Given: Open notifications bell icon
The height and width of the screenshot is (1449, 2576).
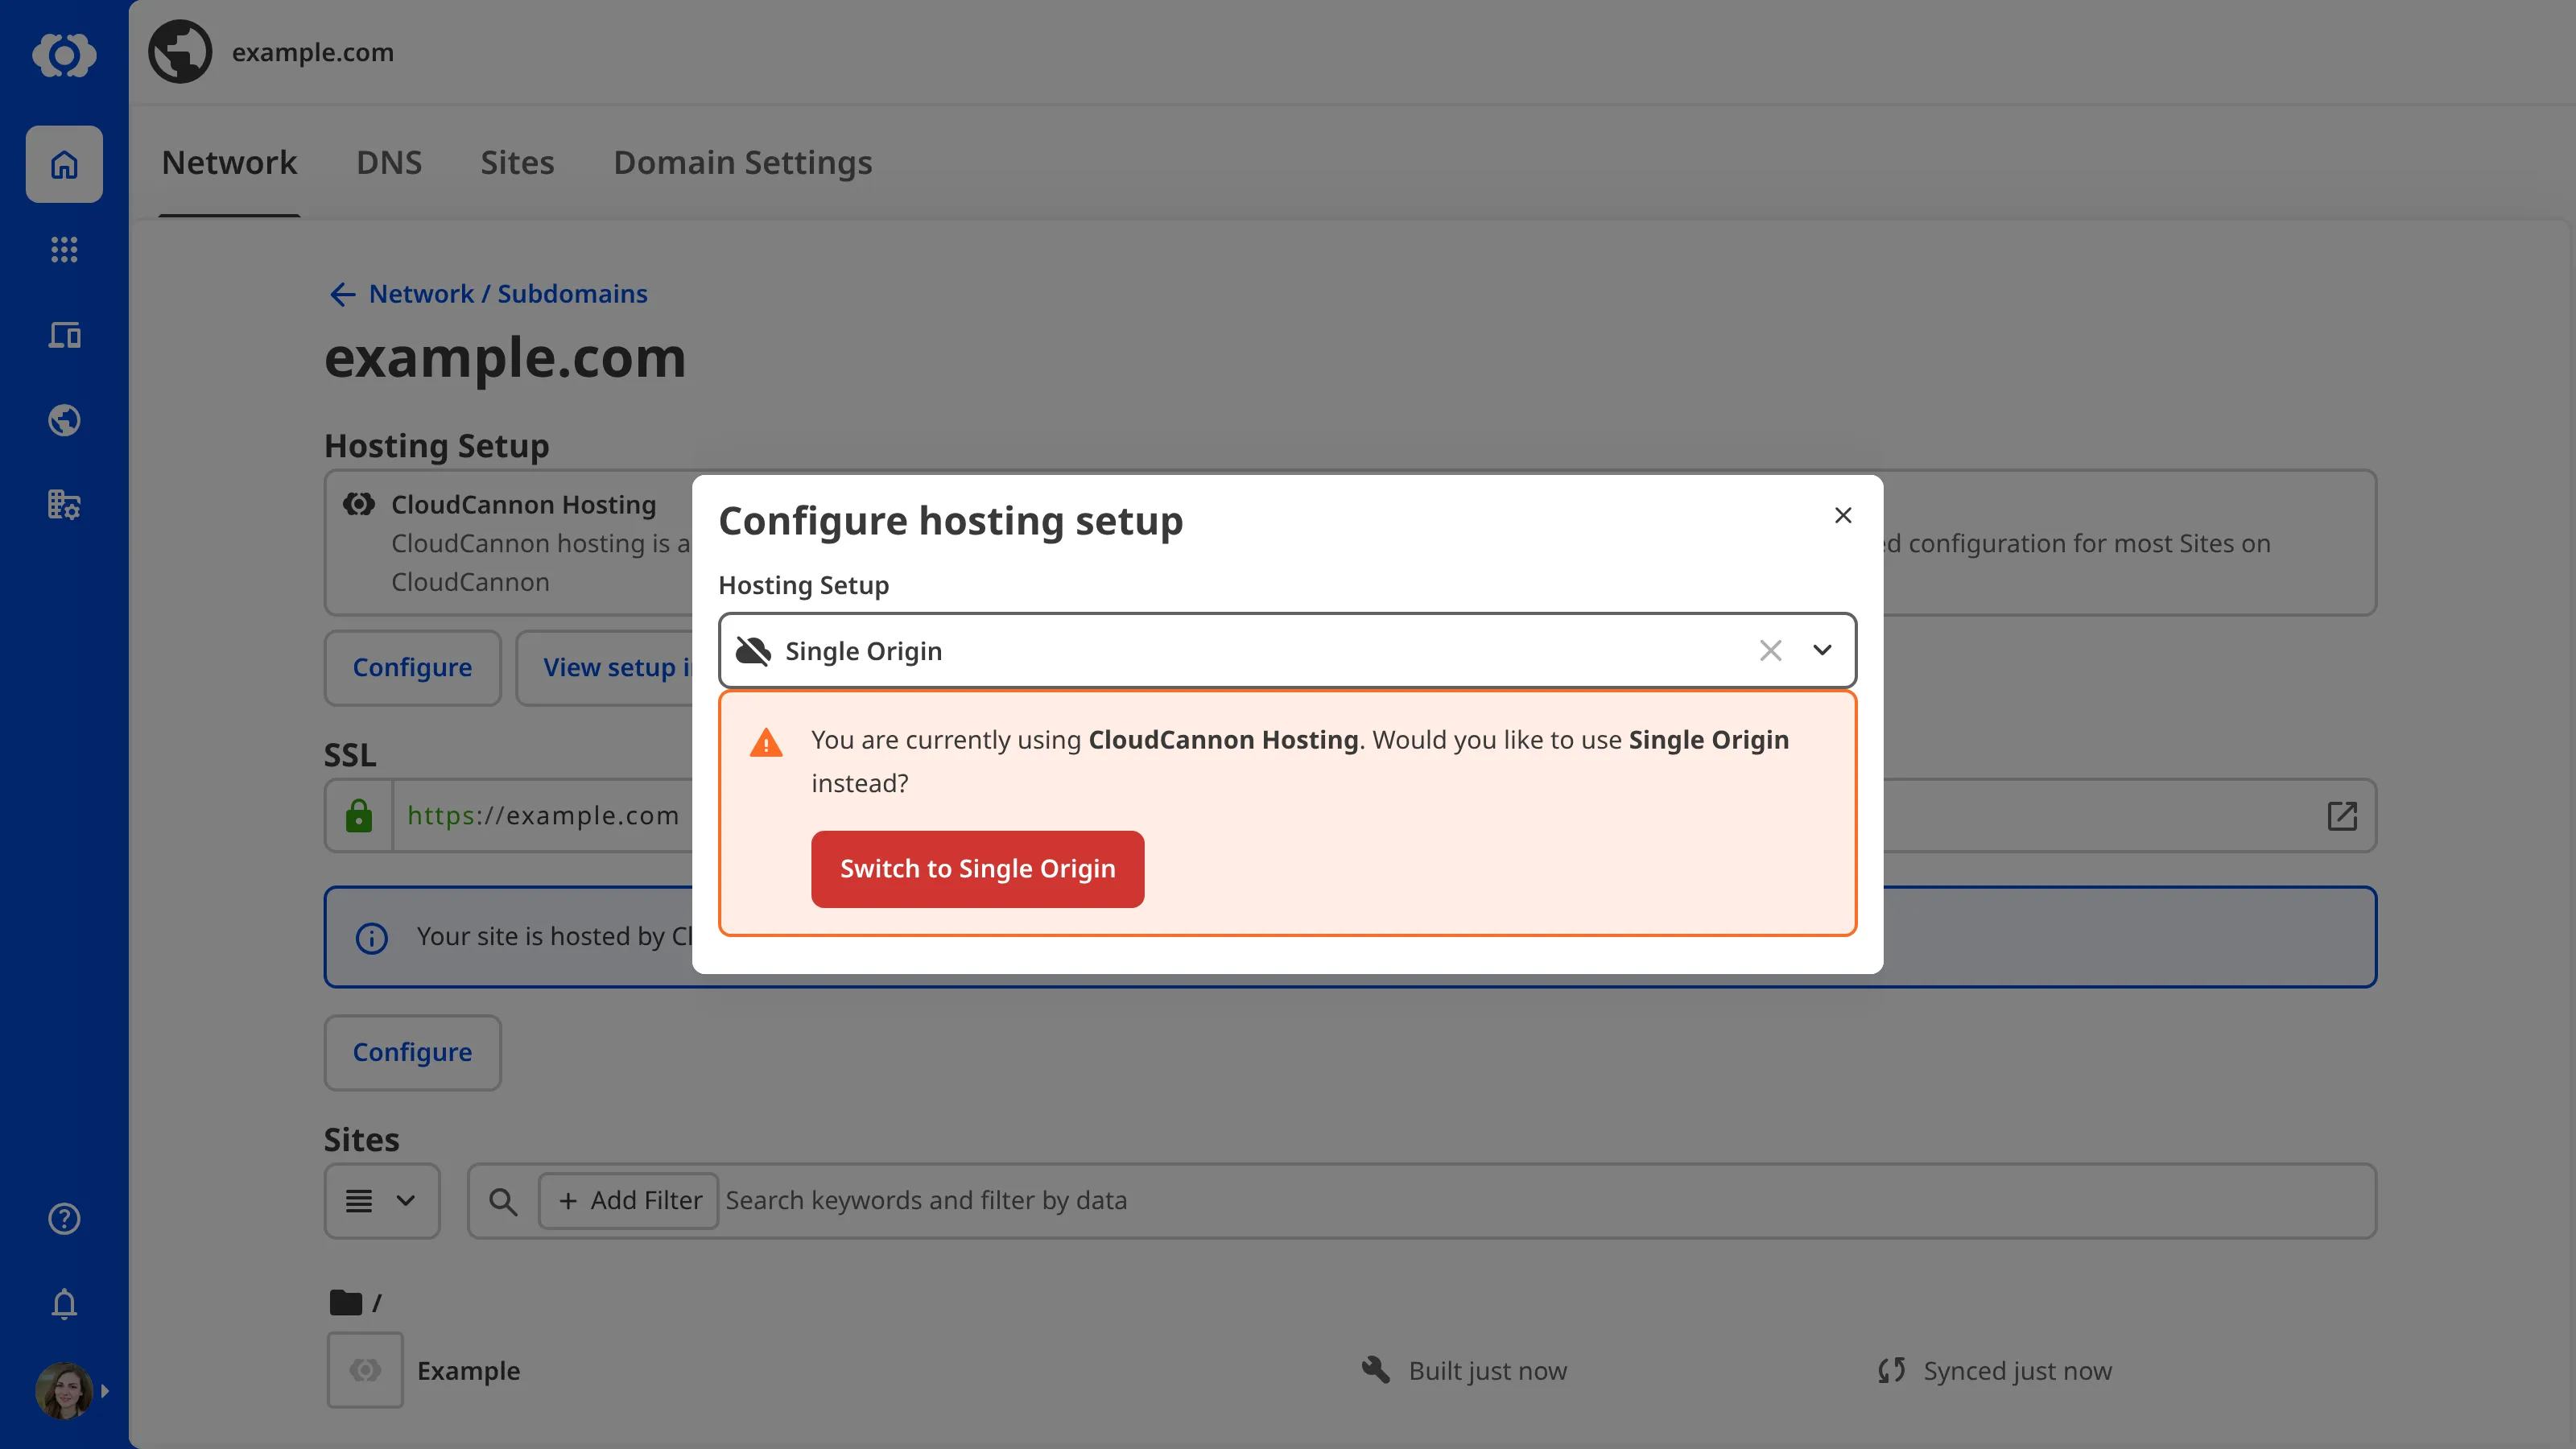Looking at the screenshot, I should coord(64,1304).
